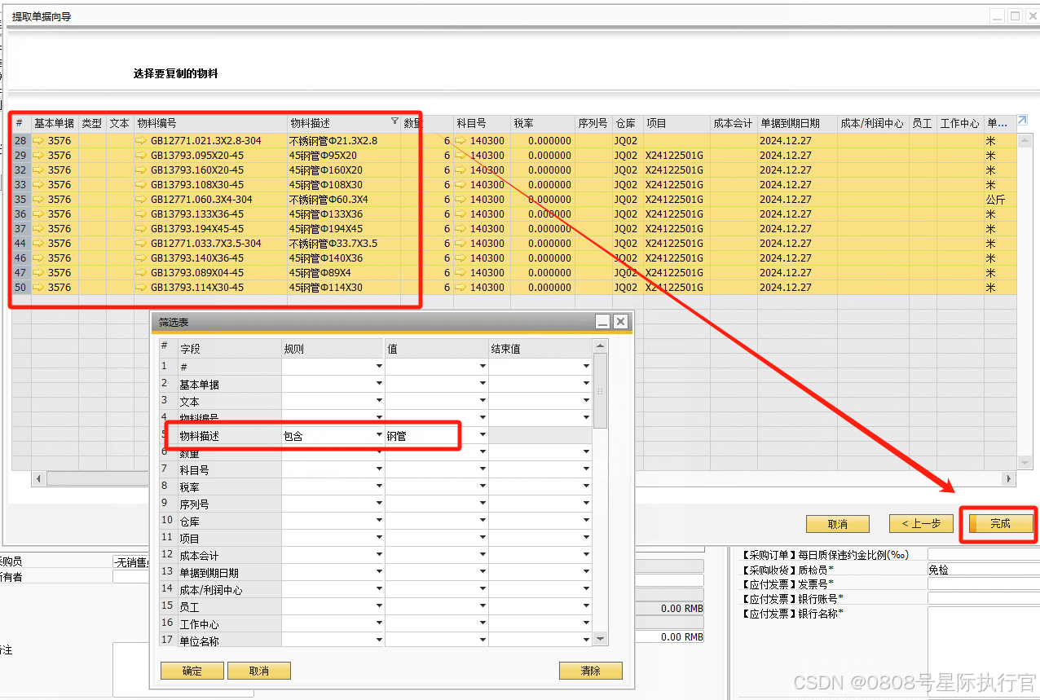Open link arrow for GB13793.140X36-45
Viewport: 1040px width, 700px height.
click(142, 258)
